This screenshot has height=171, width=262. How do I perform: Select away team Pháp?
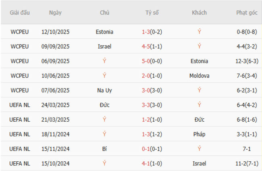coord(199,134)
